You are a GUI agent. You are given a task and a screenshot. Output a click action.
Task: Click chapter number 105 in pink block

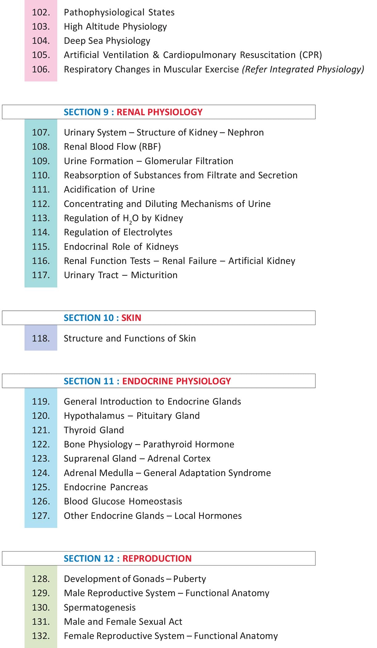tap(41, 55)
